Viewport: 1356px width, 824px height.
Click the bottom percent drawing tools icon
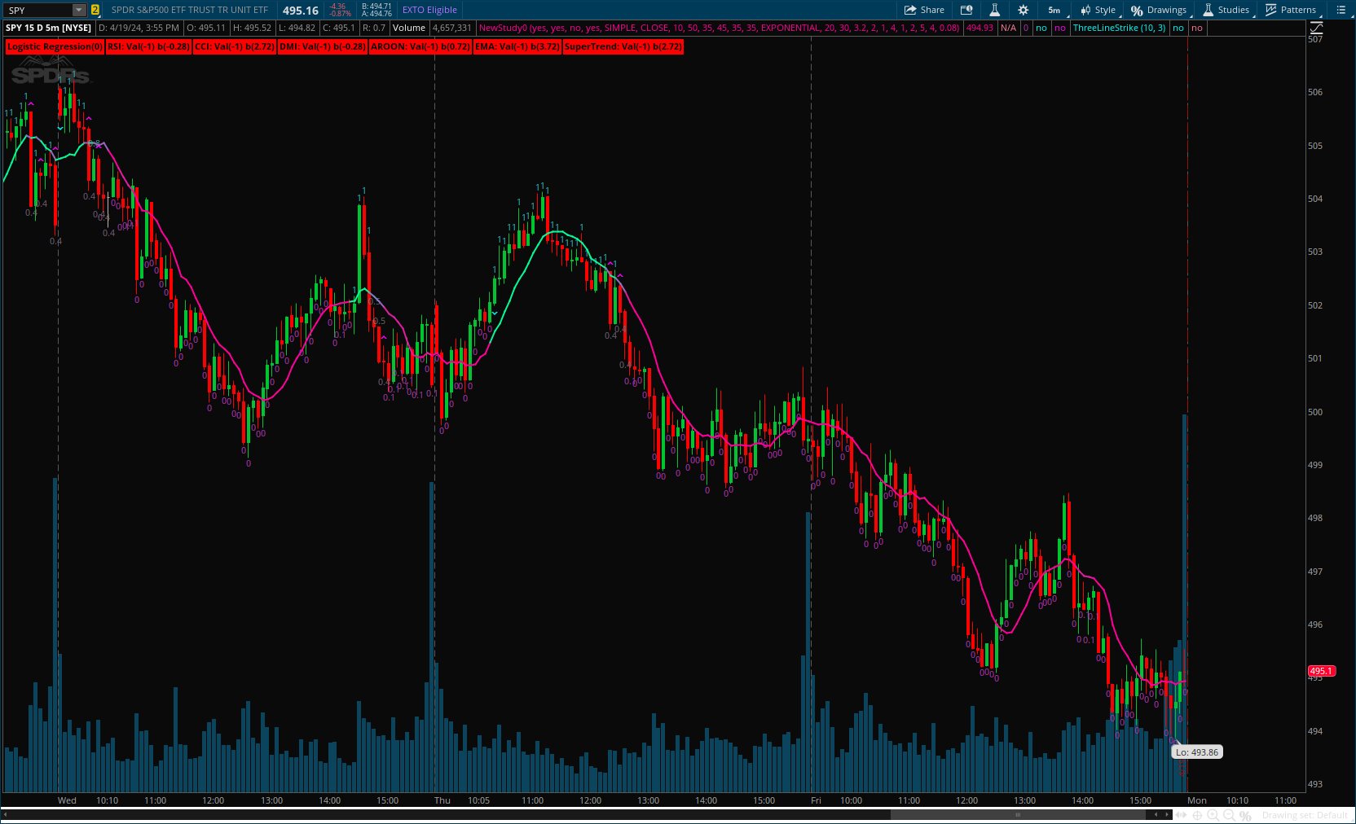(1245, 815)
